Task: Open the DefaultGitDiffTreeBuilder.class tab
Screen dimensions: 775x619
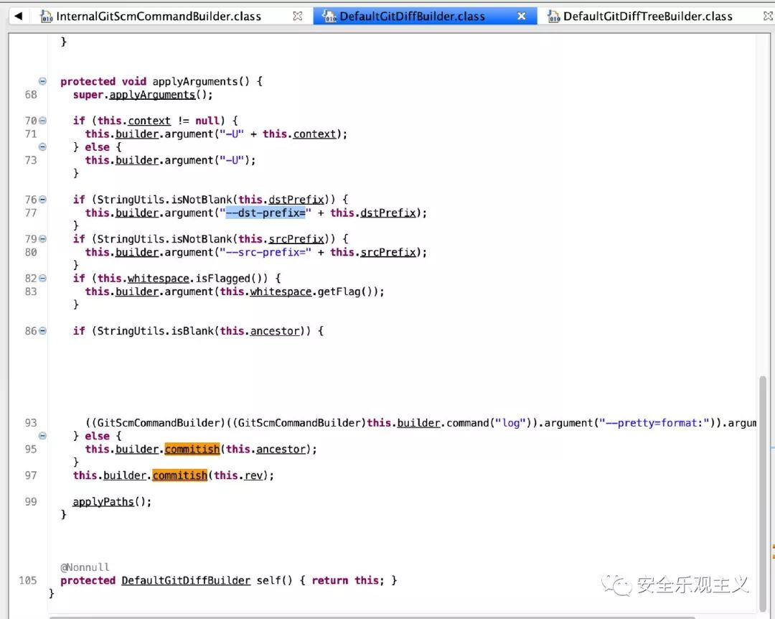Action: point(647,17)
